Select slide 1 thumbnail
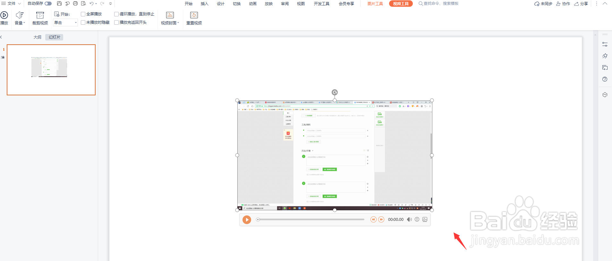Image resolution: width=612 pixels, height=261 pixels. pyautogui.click(x=51, y=70)
